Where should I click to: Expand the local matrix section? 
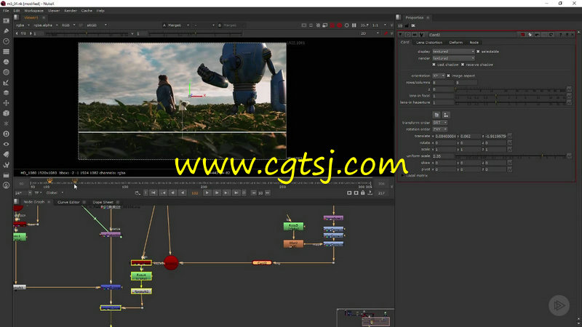click(403, 176)
